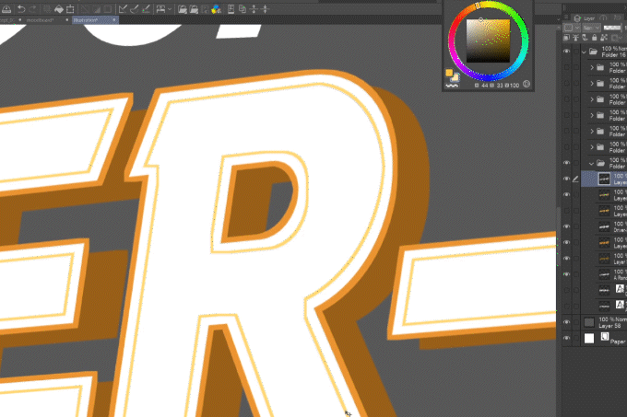
Task: Click the Fill bucket icon in the command bar
Action: click(x=58, y=8)
